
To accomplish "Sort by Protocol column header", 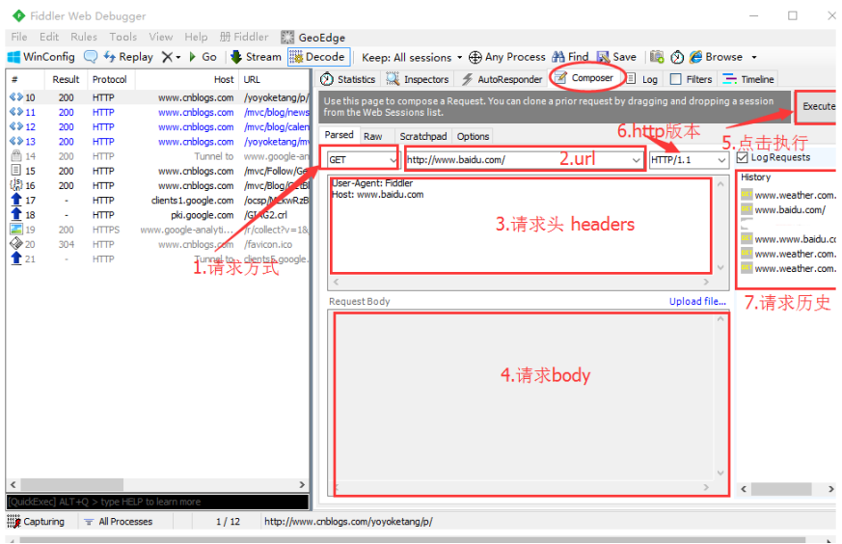I will tap(110, 79).
